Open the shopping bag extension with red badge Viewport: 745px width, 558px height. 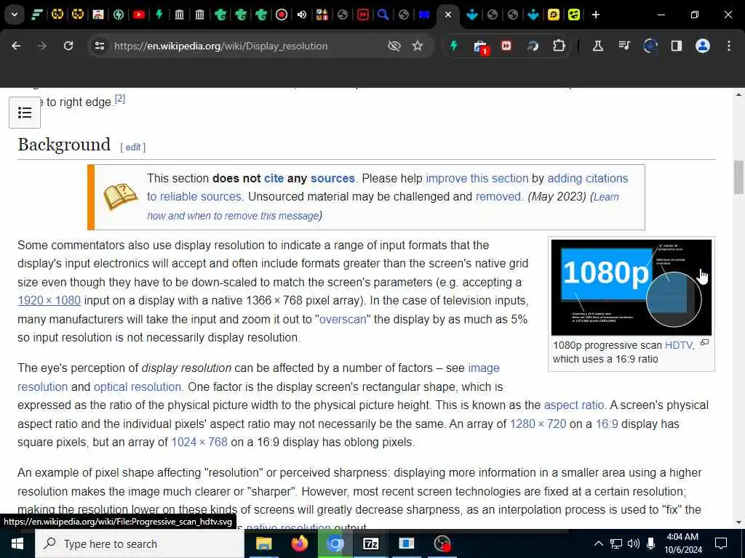click(480, 46)
